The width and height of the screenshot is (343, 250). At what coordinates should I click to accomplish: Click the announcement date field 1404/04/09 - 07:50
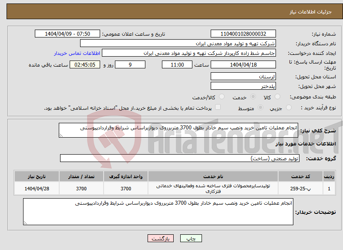67,34
